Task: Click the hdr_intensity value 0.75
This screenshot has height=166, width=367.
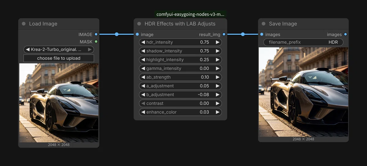Action: point(205,42)
